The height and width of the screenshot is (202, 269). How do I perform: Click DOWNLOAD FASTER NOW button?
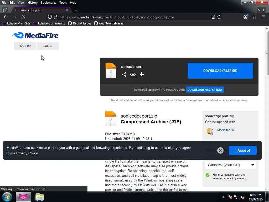[205, 90]
